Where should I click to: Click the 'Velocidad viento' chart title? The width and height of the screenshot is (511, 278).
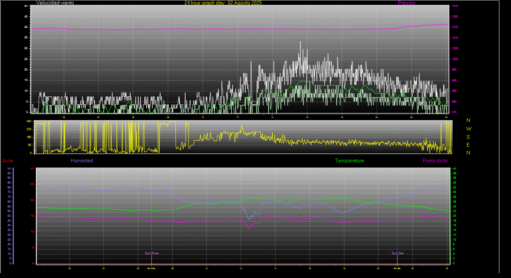tap(55, 3)
